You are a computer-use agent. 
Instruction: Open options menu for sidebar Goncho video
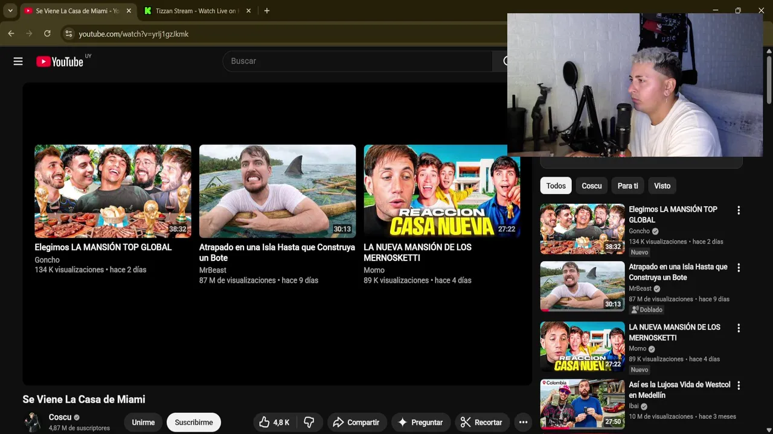tap(738, 210)
